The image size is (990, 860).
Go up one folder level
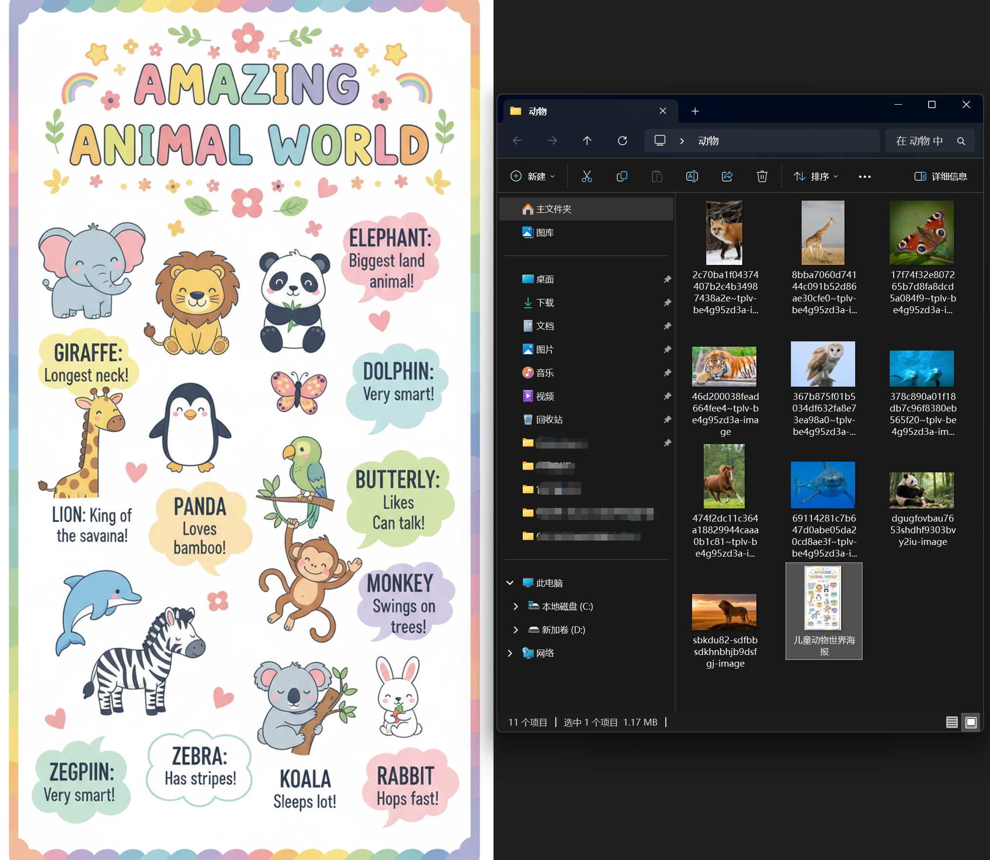(x=587, y=141)
